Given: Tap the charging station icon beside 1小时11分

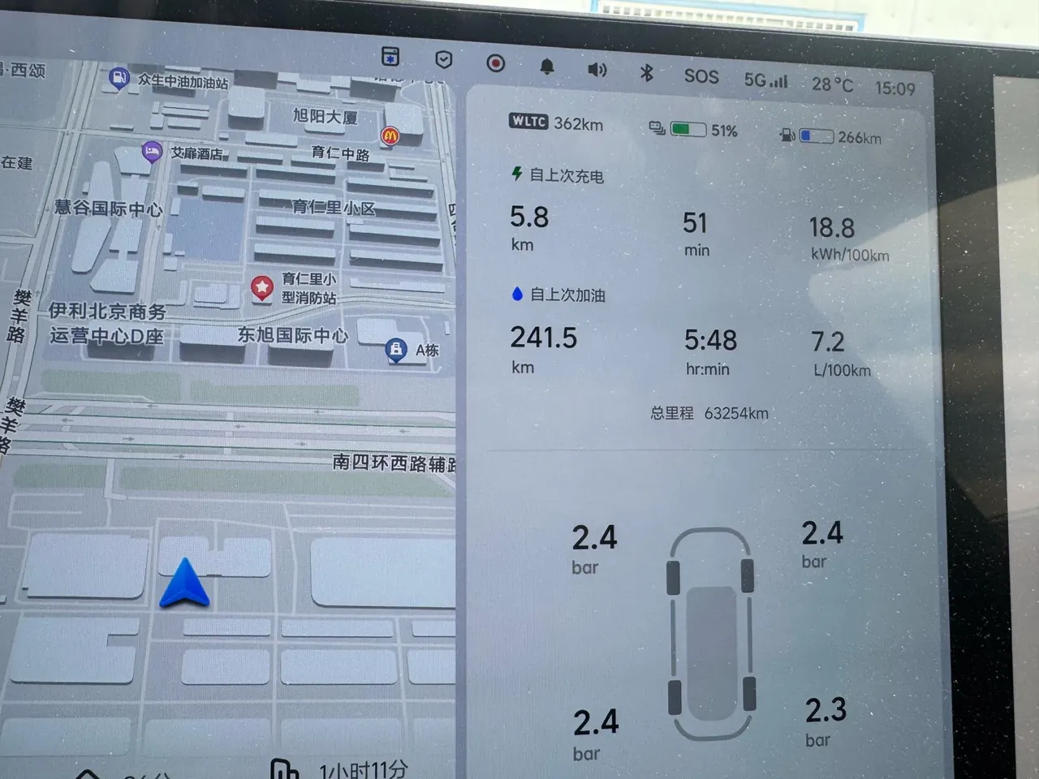Looking at the screenshot, I should pos(284,769).
